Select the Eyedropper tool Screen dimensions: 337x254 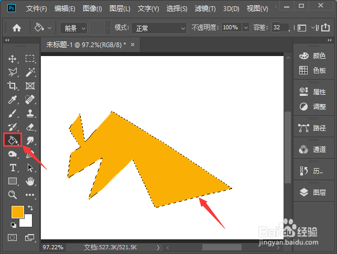point(12,100)
